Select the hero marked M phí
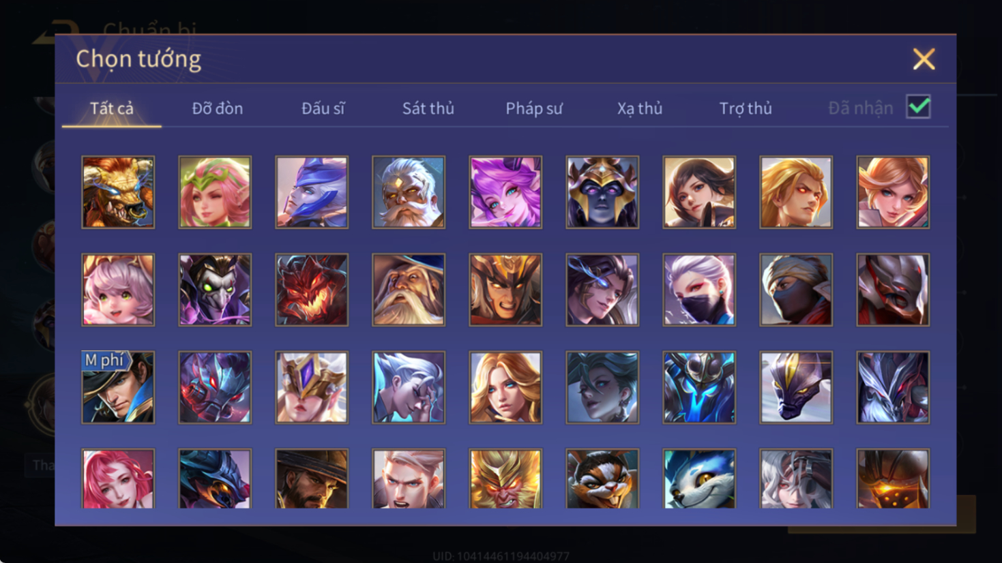 pyautogui.click(x=118, y=387)
